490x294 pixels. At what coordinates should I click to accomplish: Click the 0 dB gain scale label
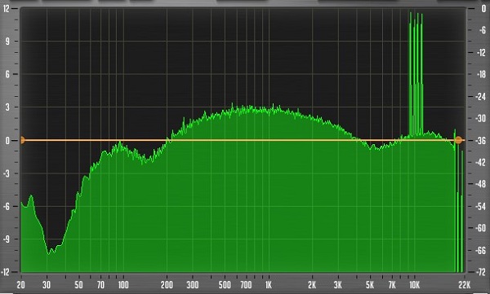7,140
